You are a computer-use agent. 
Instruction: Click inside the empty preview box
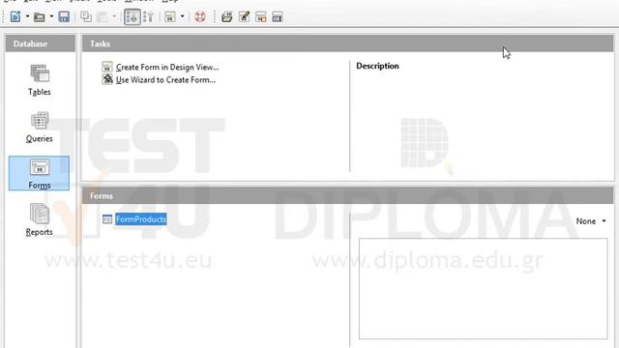483,288
